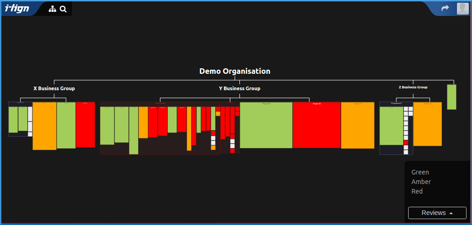The height and width of the screenshot is (225, 472).
Task: Select the Y Business Group node
Action: pyautogui.click(x=239, y=88)
